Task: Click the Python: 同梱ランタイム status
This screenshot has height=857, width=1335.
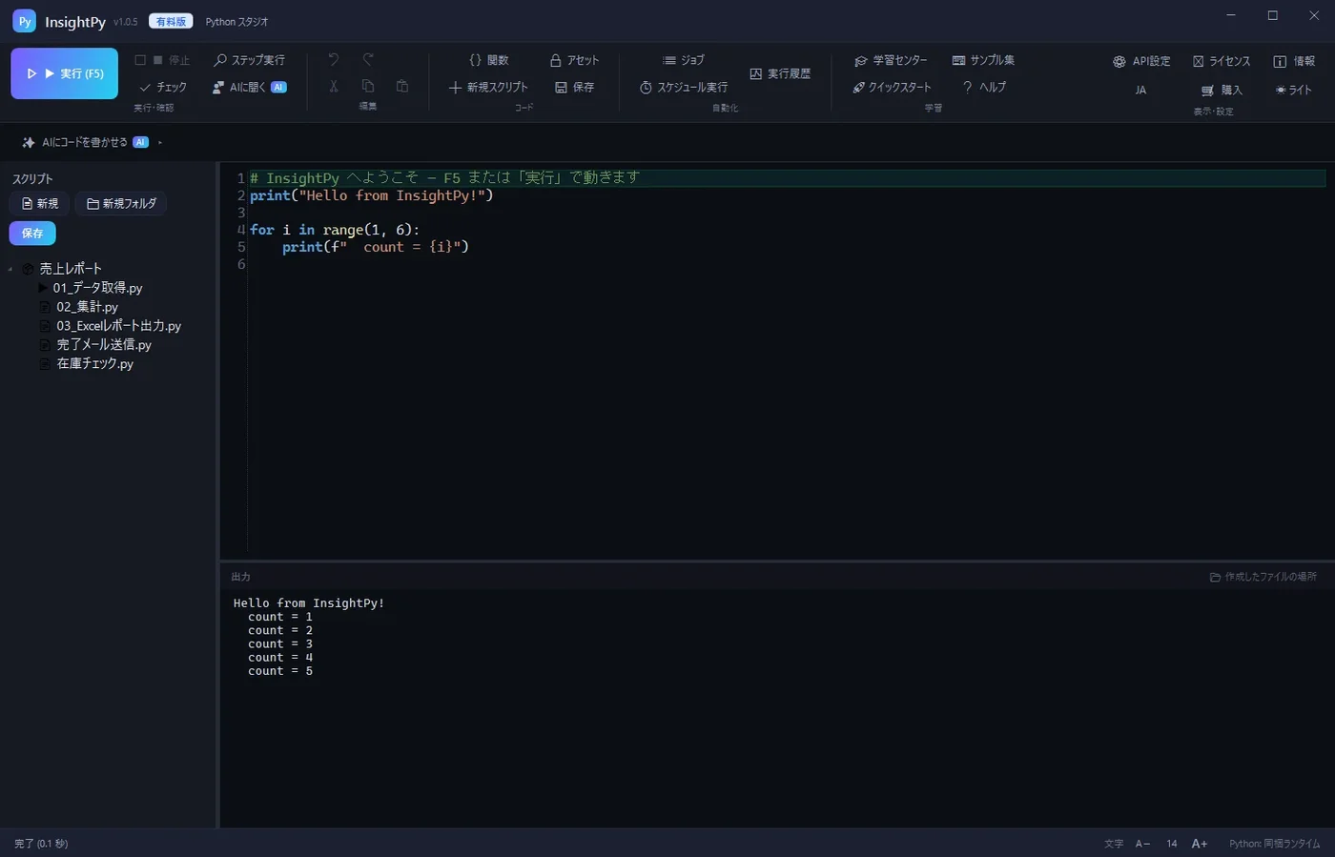Action: [1275, 844]
